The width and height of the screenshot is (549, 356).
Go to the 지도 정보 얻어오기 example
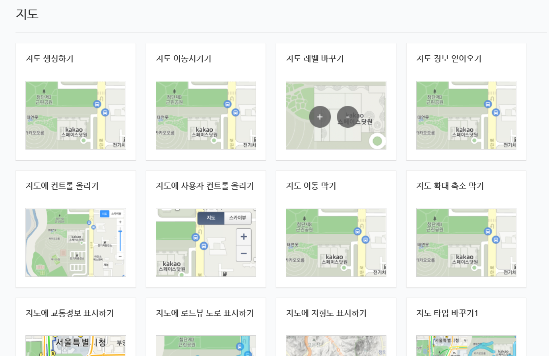(448, 59)
